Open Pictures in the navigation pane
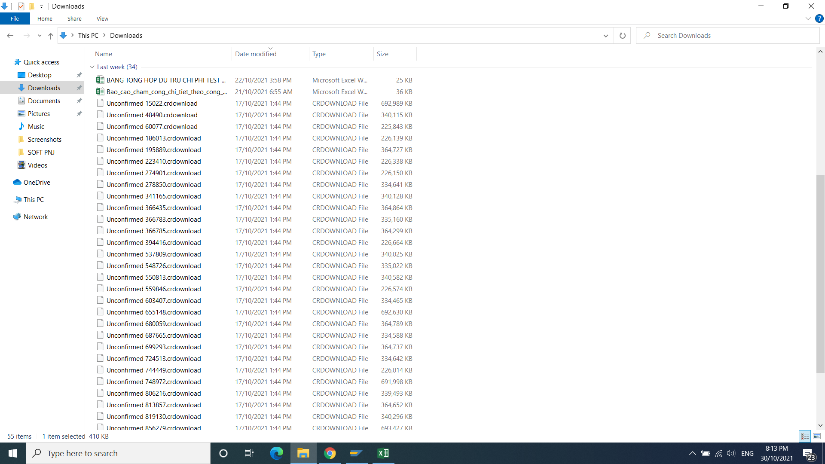The height and width of the screenshot is (464, 825). click(x=39, y=114)
